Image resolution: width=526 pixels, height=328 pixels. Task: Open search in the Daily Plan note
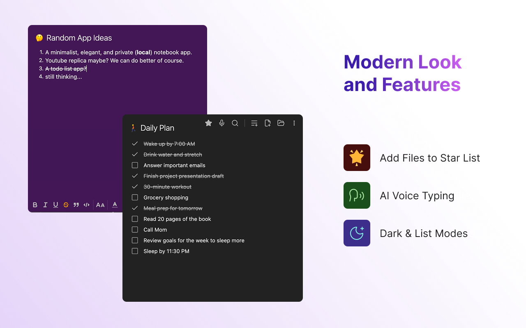[235, 123]
